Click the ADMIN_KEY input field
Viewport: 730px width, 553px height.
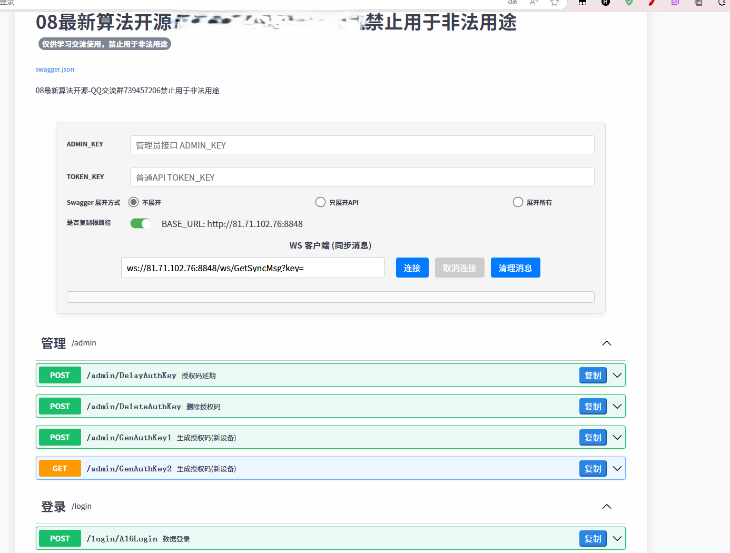coord(362,145)
